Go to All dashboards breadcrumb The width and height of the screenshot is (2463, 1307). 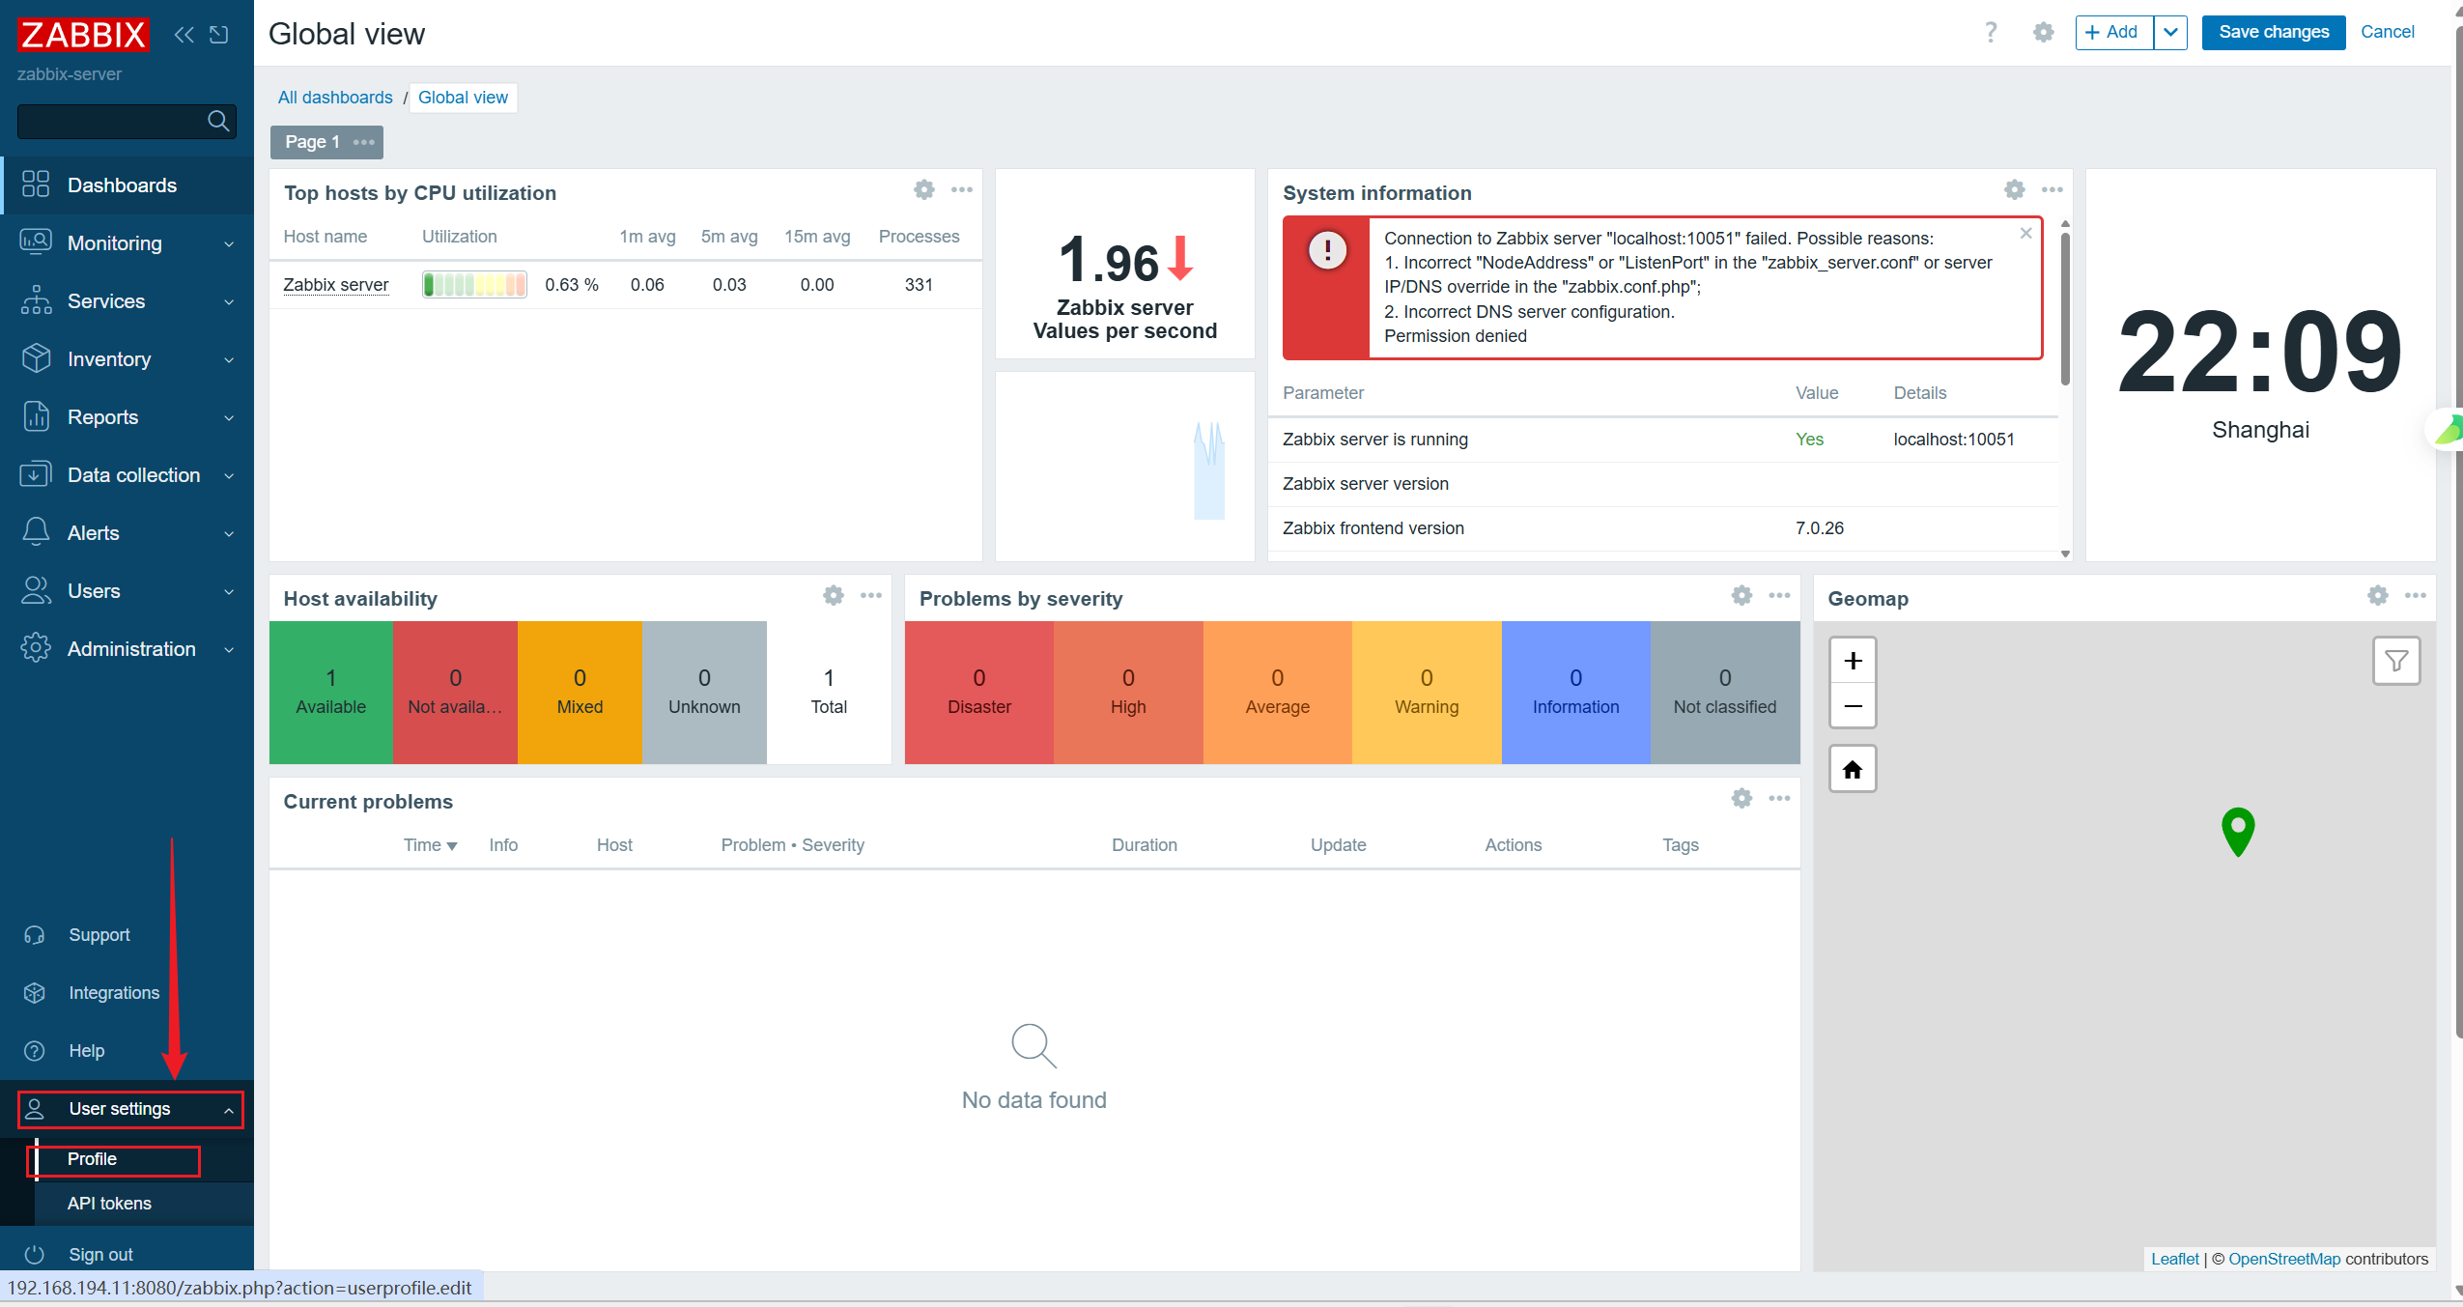pyautogui.click(x=335, y=98)
